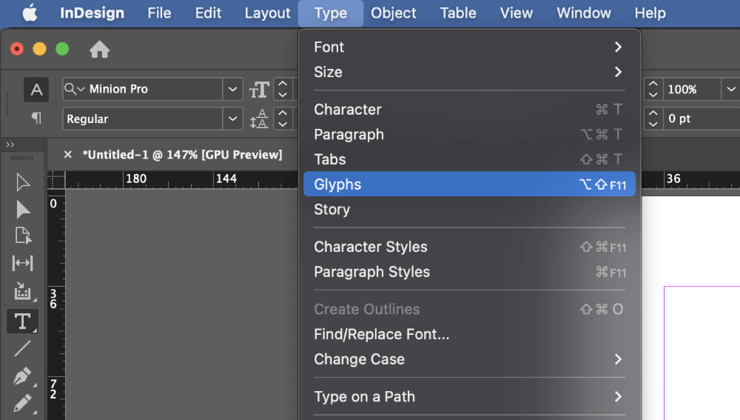Open the 100% scale dropdown
Viewport: 740px width, 420px height.
point(731,90)
